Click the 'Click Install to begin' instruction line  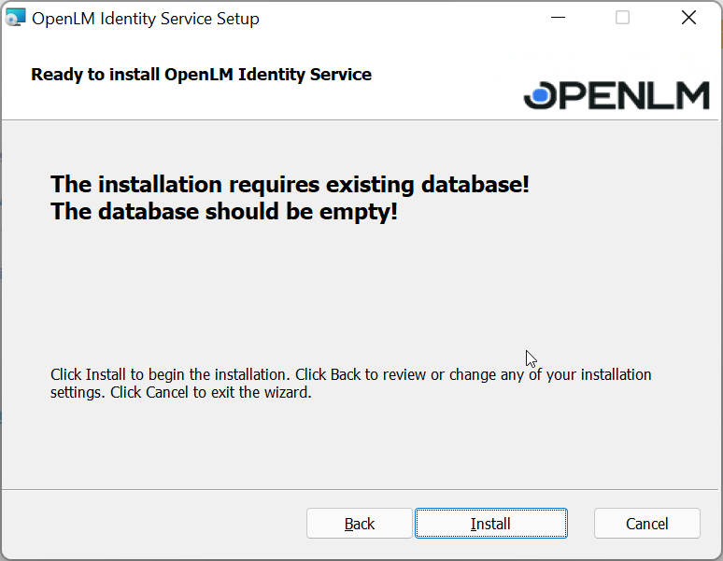[x=350, y=375]
